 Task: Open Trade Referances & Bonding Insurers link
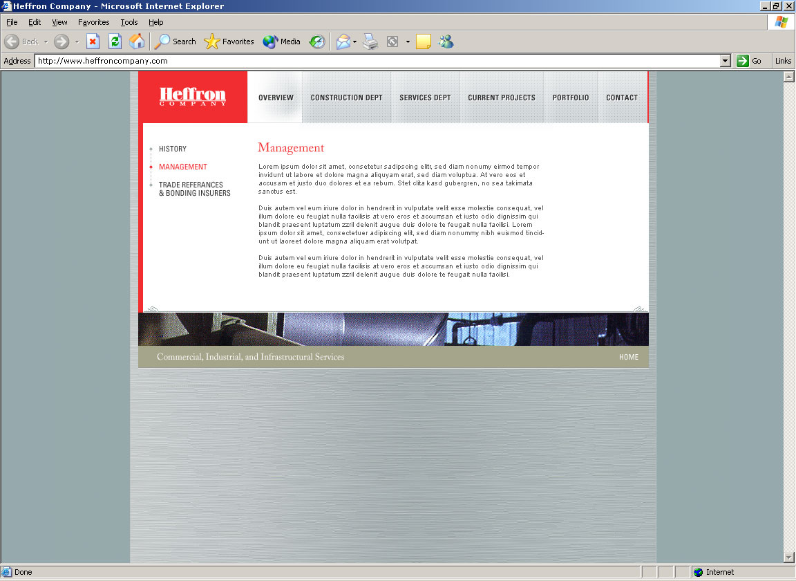(x=194, y=189)
